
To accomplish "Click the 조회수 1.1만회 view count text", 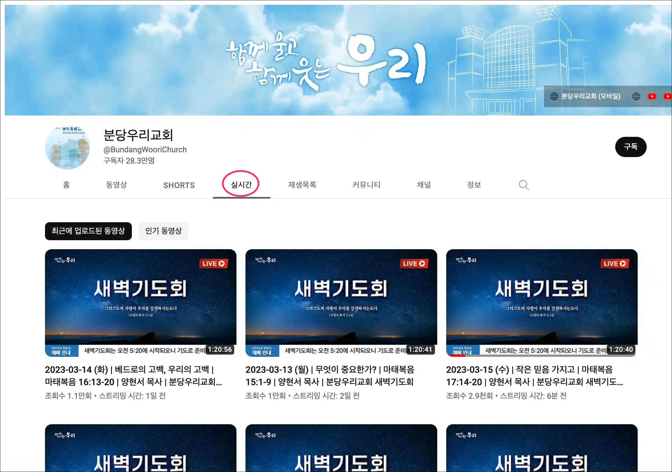I will pyautogui.click(x=68, y=396).
